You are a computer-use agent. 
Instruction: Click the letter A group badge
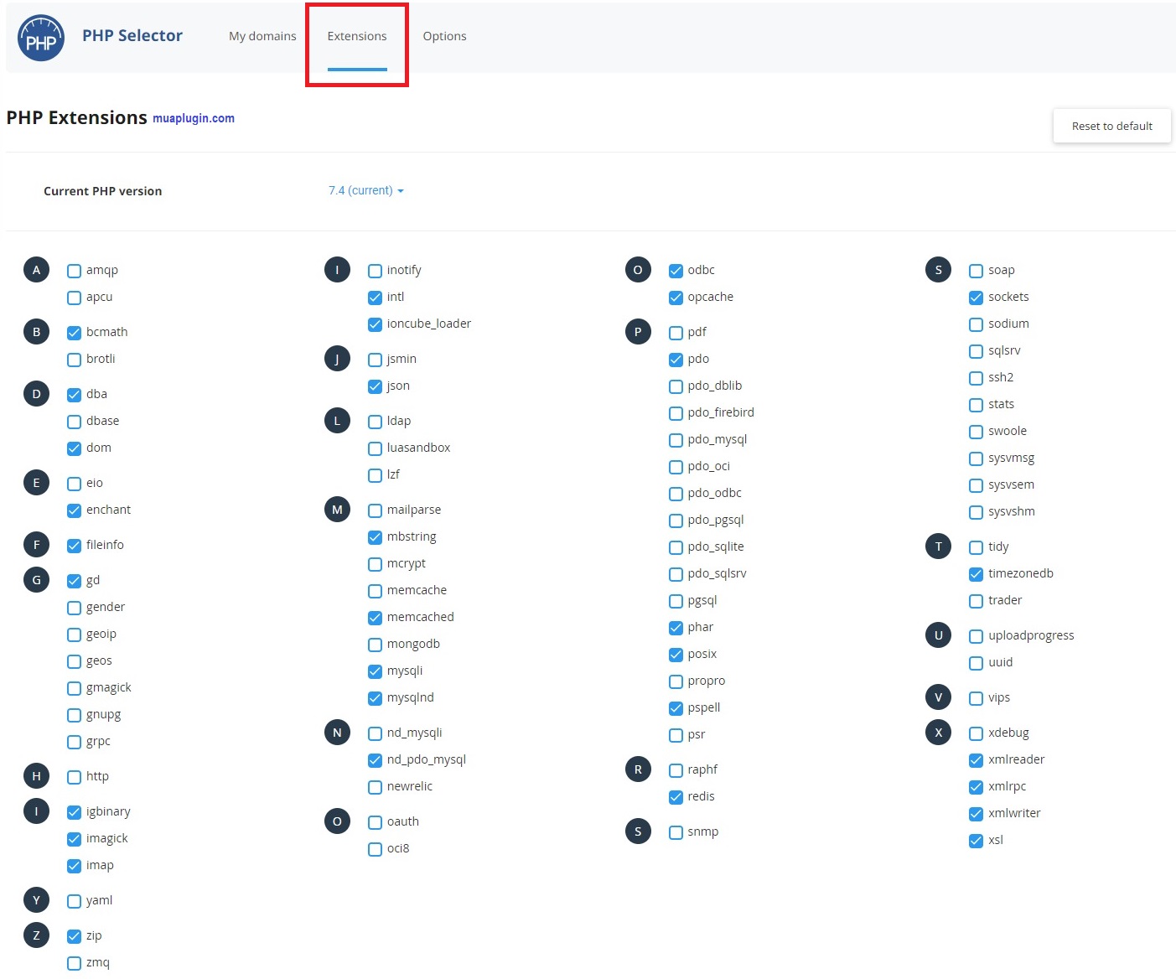(36, 270)
